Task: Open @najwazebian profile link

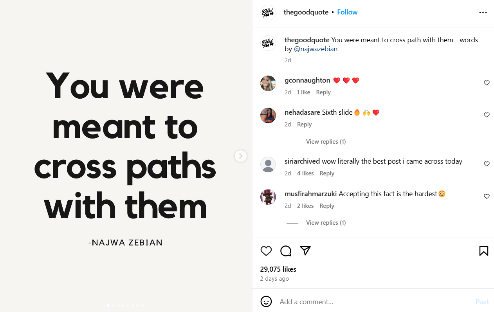Action: coord(316,49)
